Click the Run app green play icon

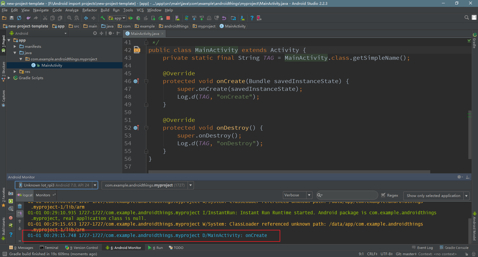pyautogui.click(x=131, y=18)
